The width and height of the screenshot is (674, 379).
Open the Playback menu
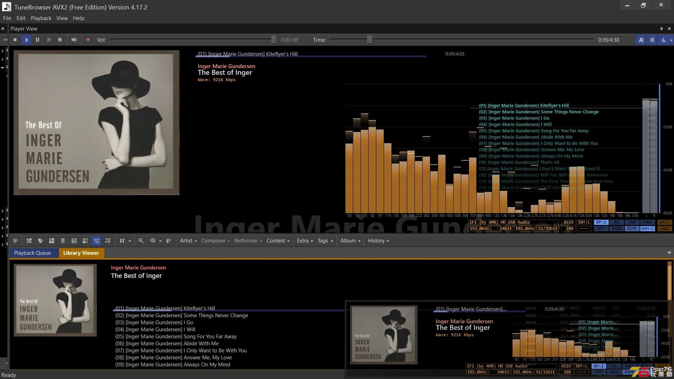pyautogui.click(x=41, y=18)
